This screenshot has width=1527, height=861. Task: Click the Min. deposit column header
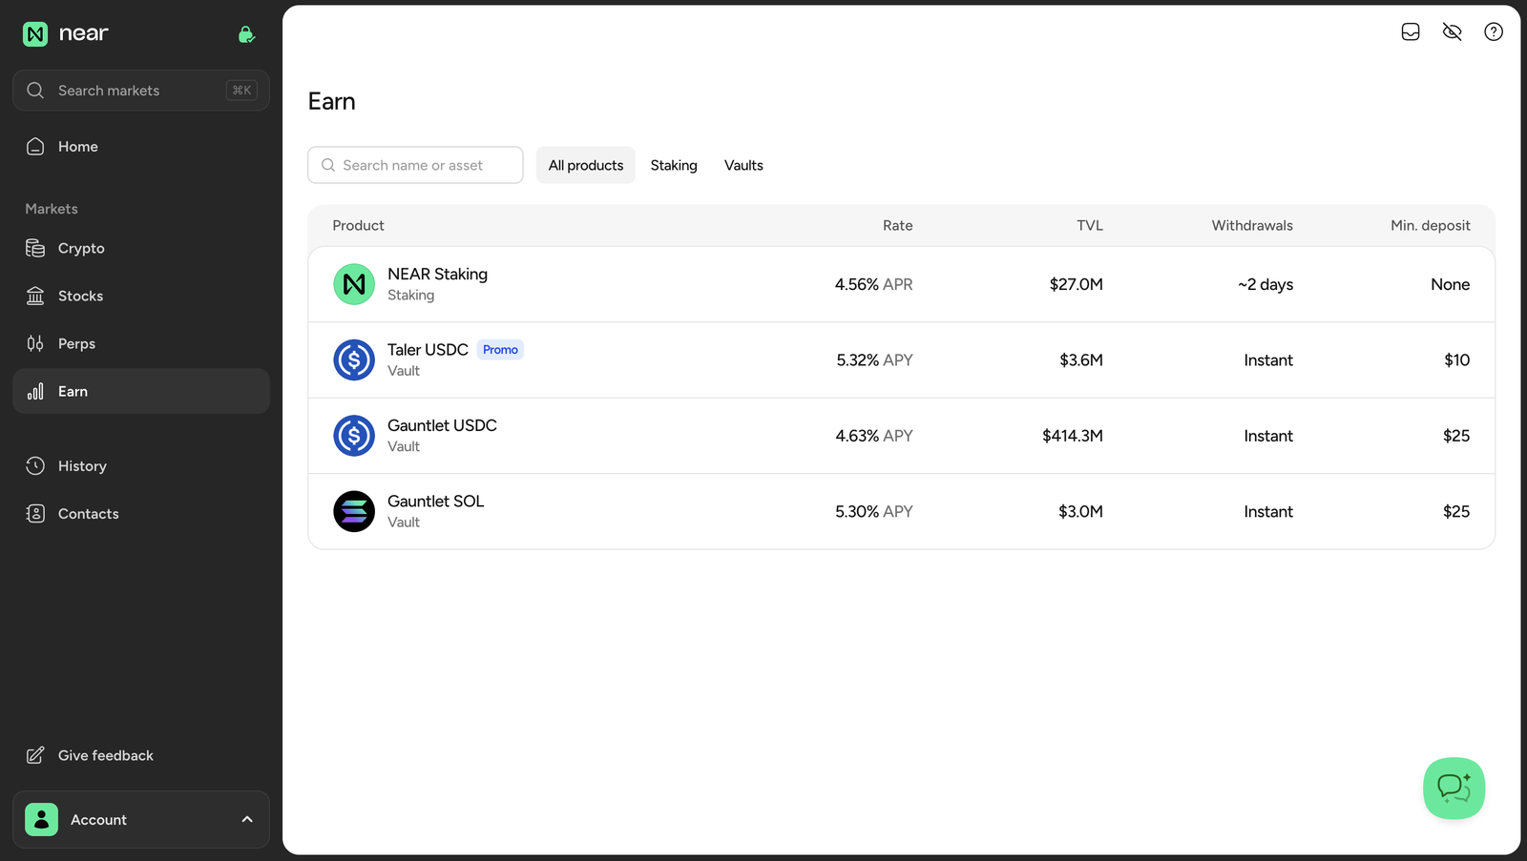1430,225
